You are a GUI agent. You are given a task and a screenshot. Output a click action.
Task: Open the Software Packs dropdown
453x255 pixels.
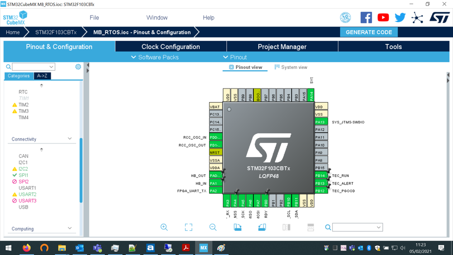click(x=155, y=57)
